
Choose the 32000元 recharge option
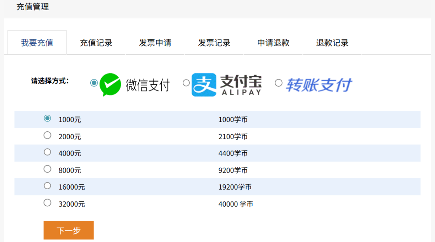coord(47,203)
